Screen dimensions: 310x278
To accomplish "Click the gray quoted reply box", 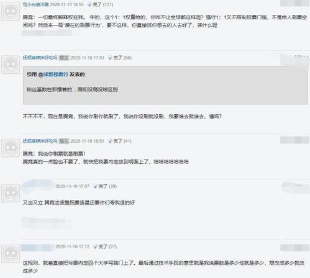I will 165,86.
